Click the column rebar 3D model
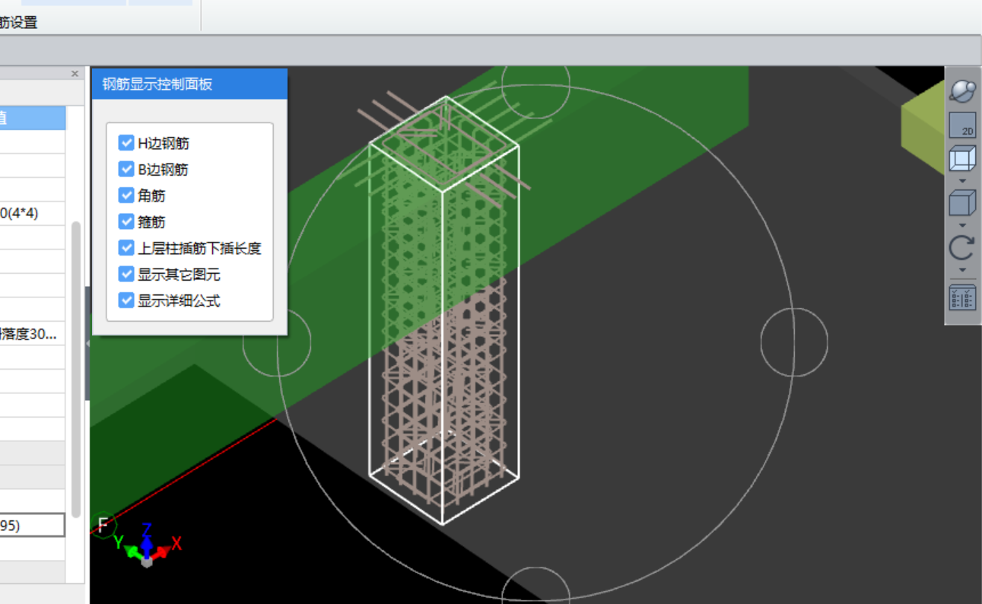Viewport: 982px width, 604px height. pyautogui.click(x=443, y=312)
